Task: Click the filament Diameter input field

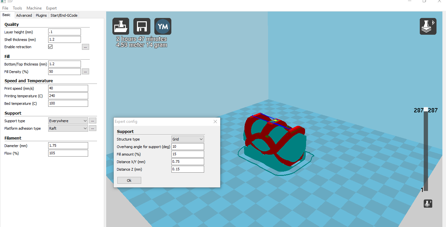Action: 68,145
